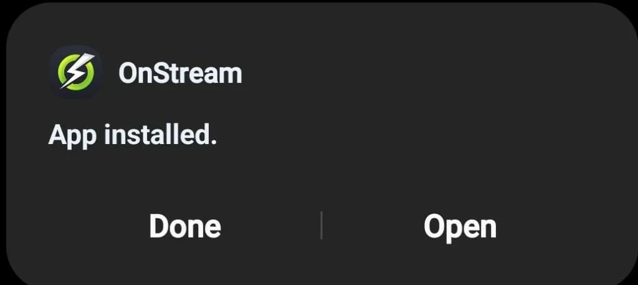Click the word "App" in the status text
638x285 pixels.
[72, 137]
